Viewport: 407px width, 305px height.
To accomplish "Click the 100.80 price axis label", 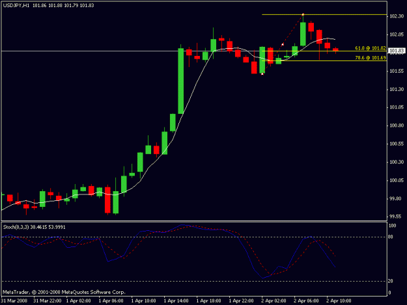I will tap(397, 126).
